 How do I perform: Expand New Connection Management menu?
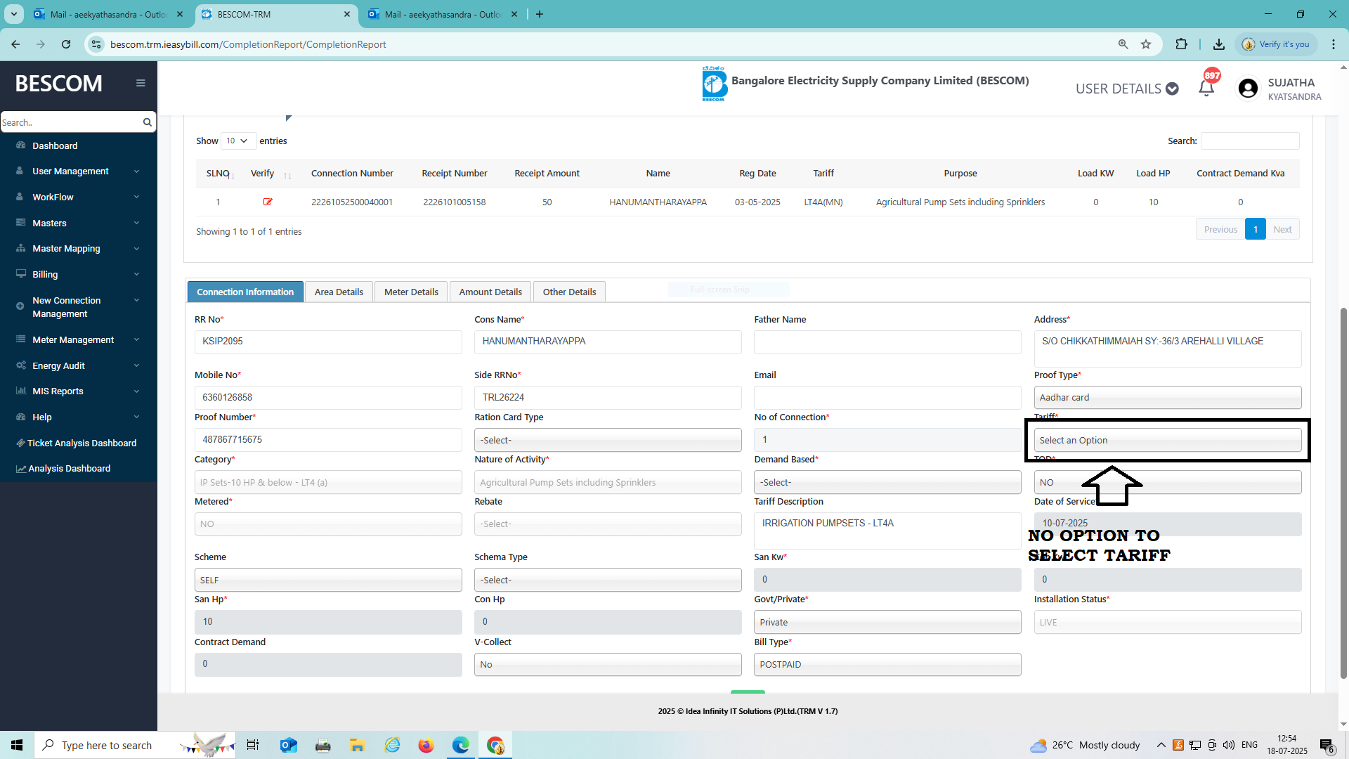click(78, 307)
